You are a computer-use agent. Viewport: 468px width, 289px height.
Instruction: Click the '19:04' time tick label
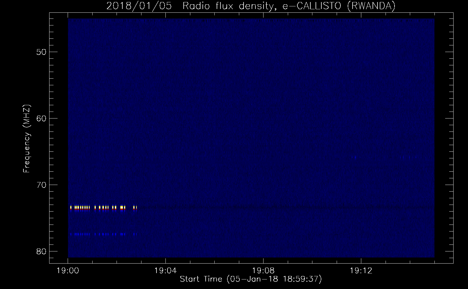point(166,271)
